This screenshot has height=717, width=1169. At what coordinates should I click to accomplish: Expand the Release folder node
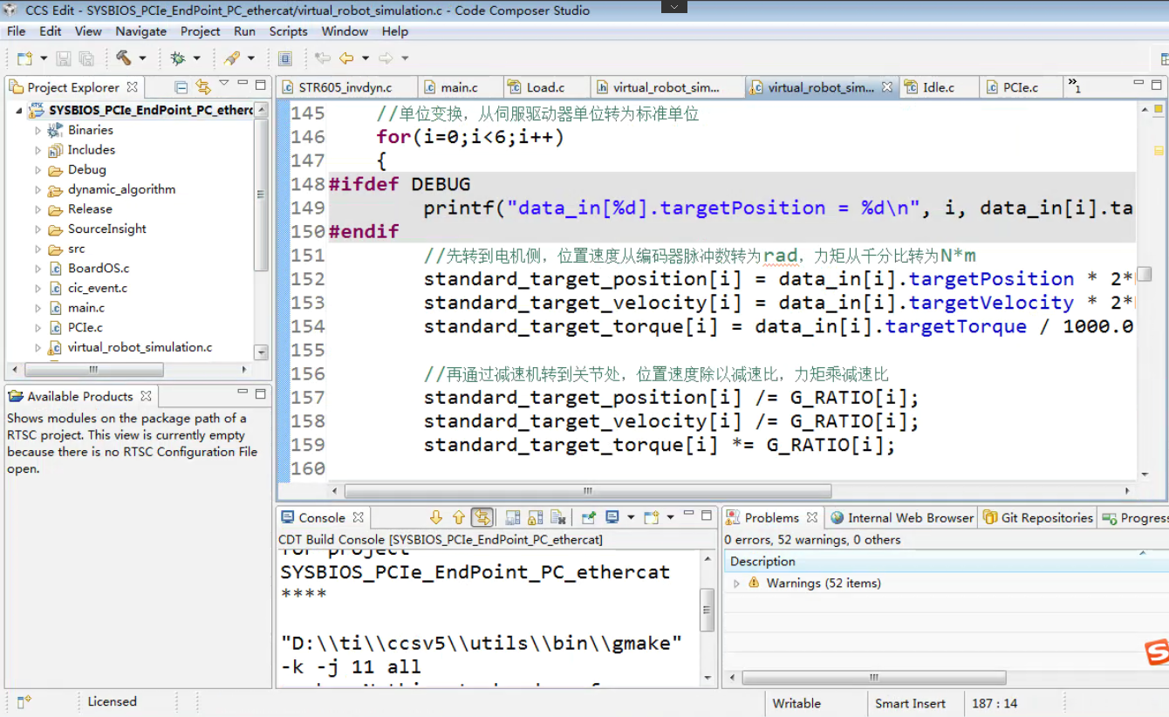point(38,209)
